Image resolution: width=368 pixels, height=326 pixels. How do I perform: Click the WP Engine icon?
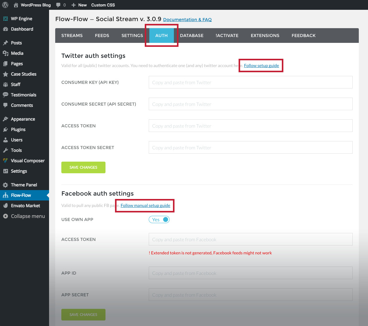(x=6, y=19)
